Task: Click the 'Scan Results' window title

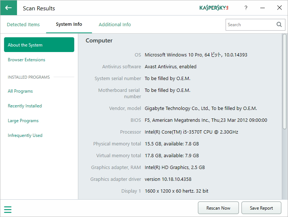Action: point(39,8)
